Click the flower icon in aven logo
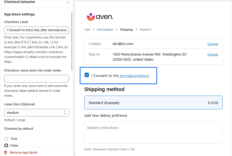Screen dimensions: 232x156 pos(91,17)
